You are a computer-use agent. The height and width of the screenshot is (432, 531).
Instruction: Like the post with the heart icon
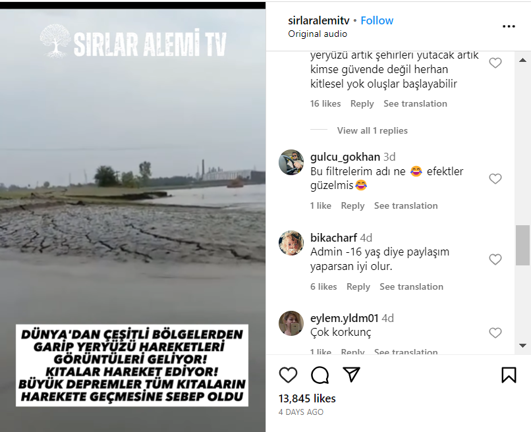coord(288,375)
